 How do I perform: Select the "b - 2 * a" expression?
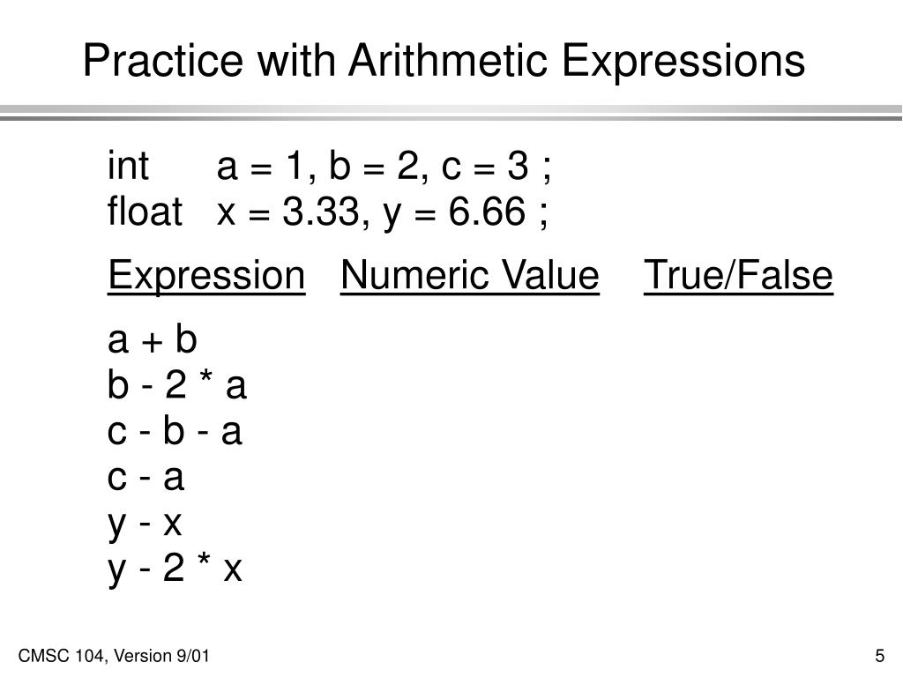click(176, 385)
